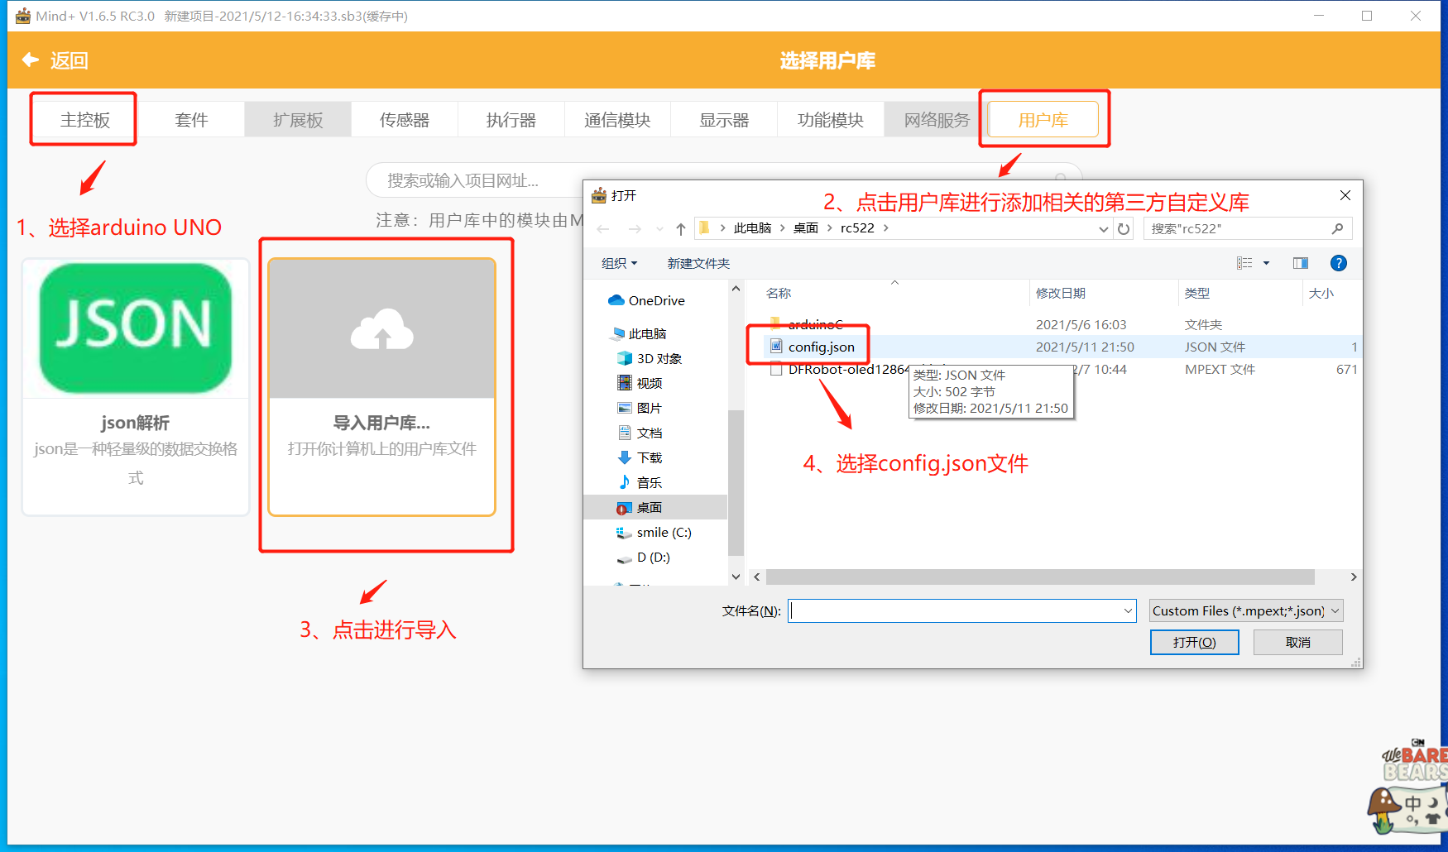Change the file view layout icon
This screenshot has width=1448, height=852.
tap(1244, 263)
